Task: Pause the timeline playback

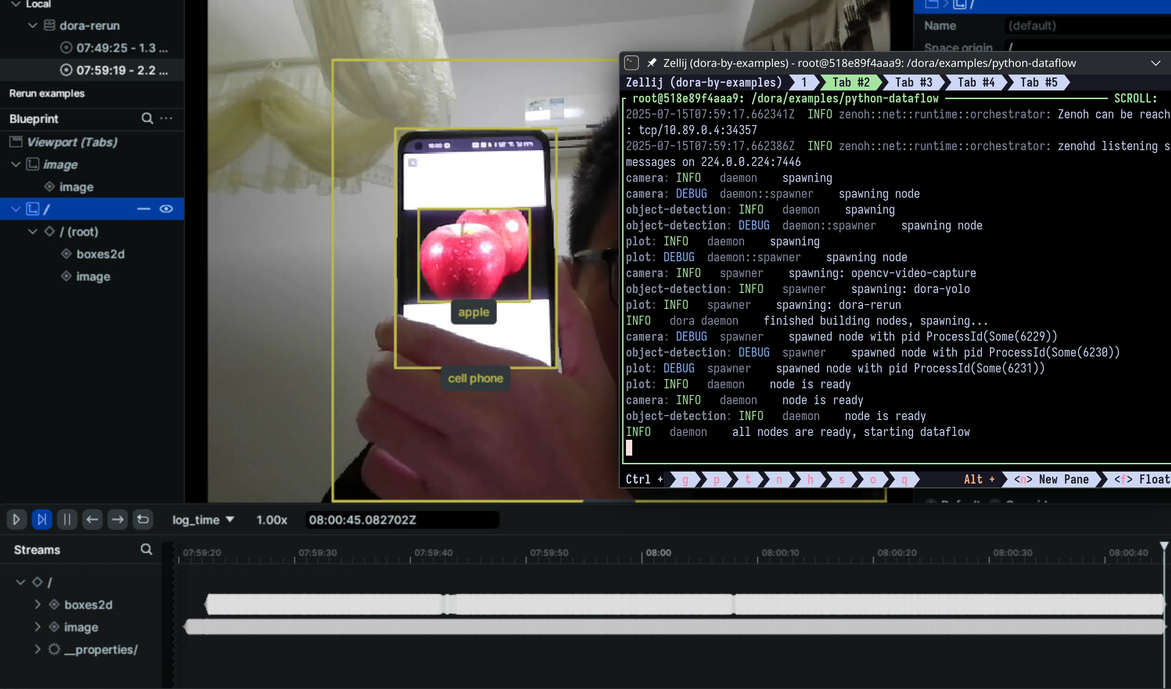Action: [67, 520]
